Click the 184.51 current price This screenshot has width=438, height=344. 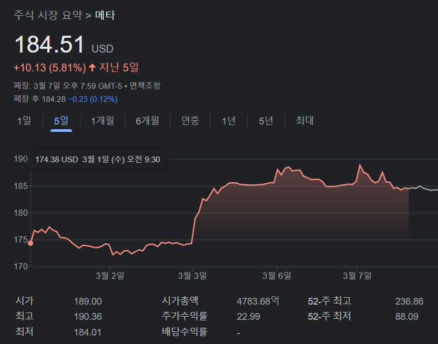pyautogui.click(x=49, y=44)
